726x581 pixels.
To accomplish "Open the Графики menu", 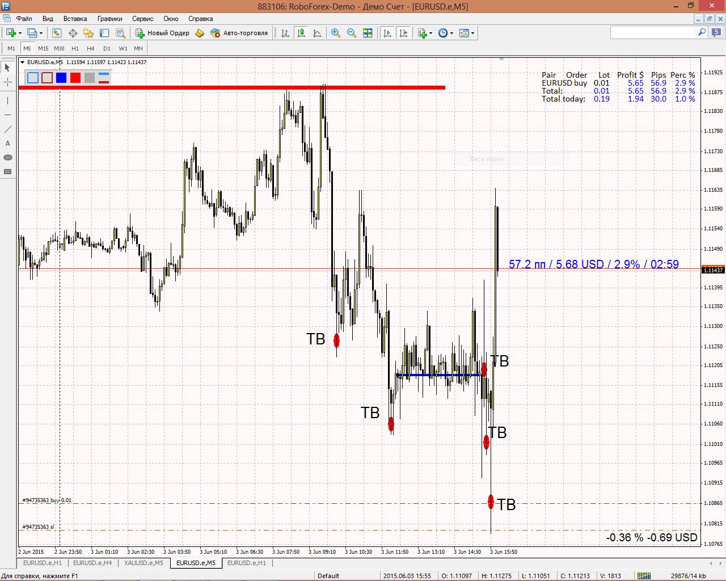I will pos(109,19).
